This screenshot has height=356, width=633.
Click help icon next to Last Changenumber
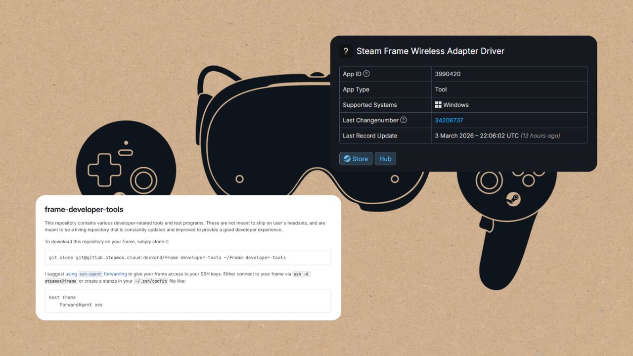pos(404,120)
